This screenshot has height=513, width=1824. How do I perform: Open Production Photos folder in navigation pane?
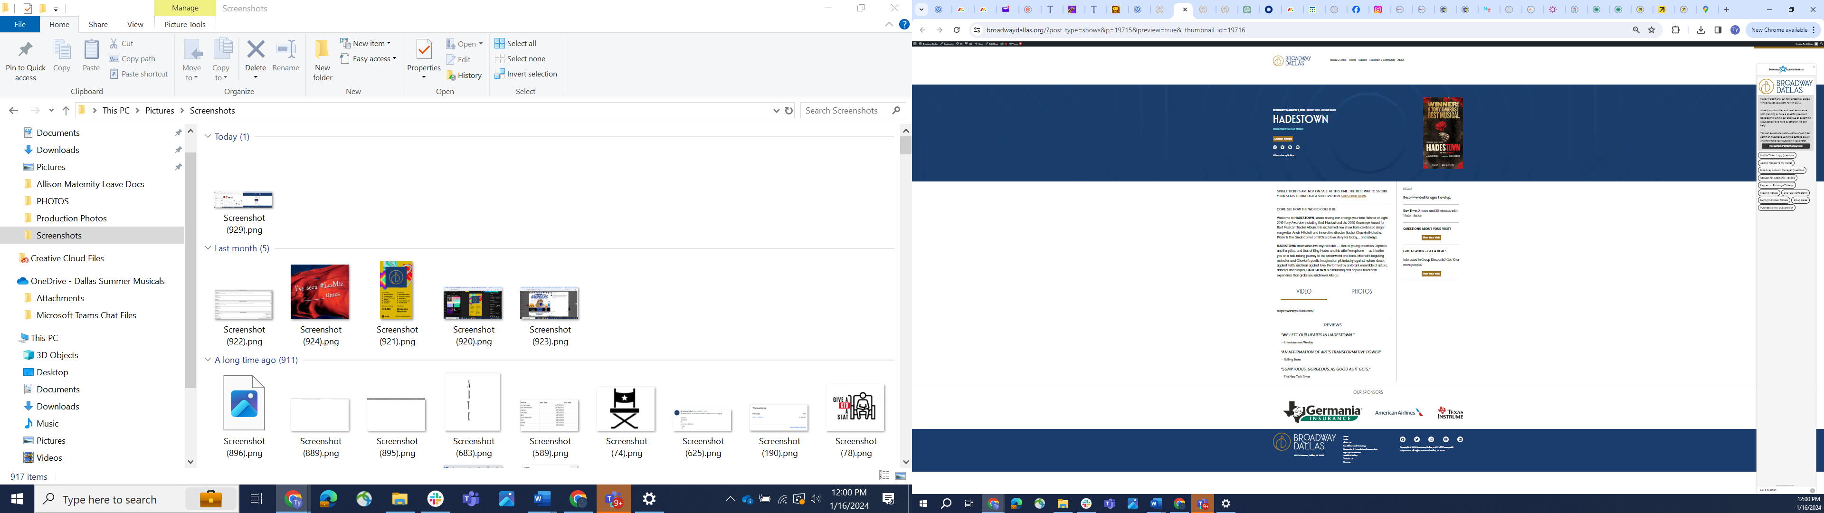(x=71, y=218)
